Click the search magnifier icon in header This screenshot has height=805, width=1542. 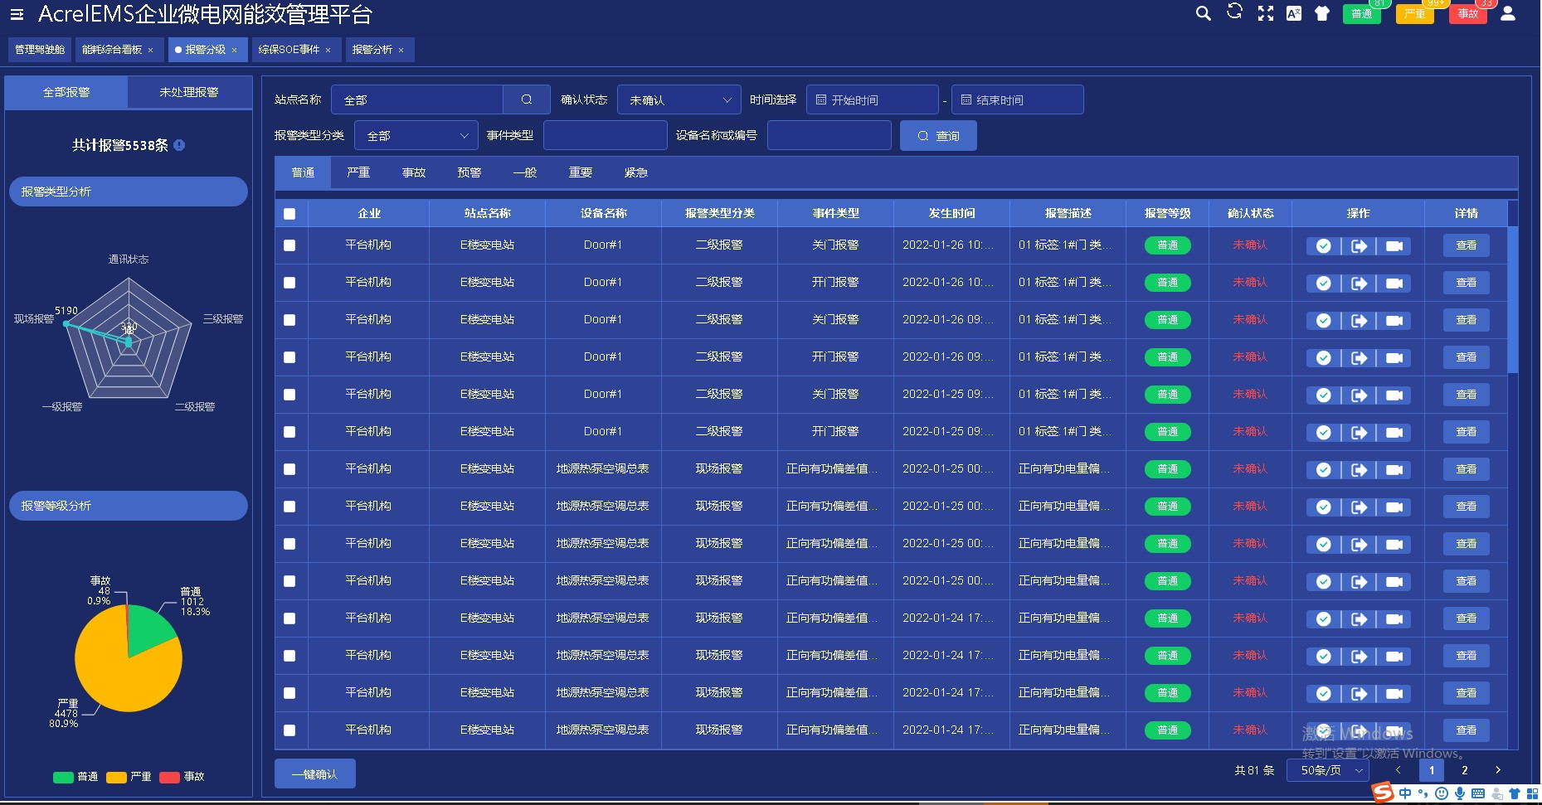(1203, 13)
